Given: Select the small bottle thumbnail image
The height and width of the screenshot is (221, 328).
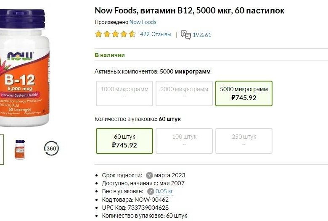Looking at the screenshot, I should (20, 149).
